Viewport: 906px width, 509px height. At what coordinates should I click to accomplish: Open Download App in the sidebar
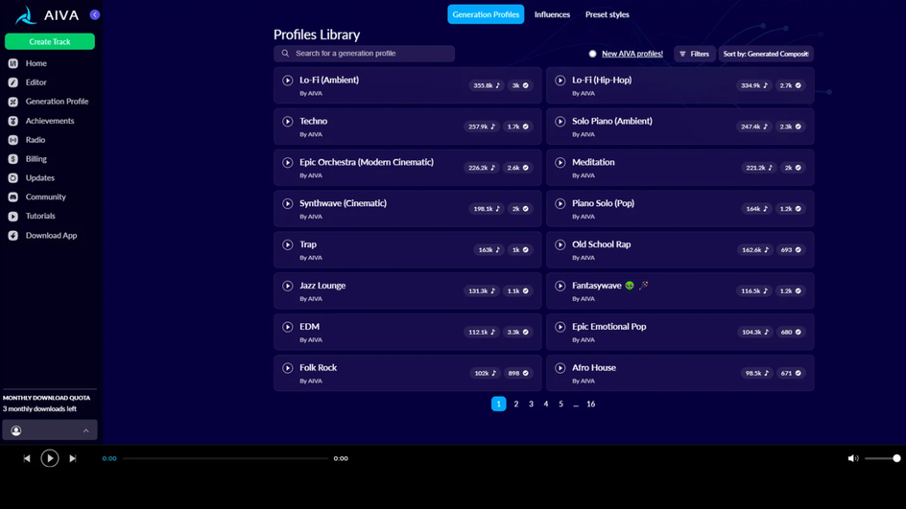[42, 236]
